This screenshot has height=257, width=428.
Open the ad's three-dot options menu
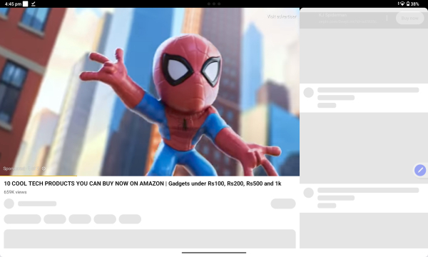387,18
